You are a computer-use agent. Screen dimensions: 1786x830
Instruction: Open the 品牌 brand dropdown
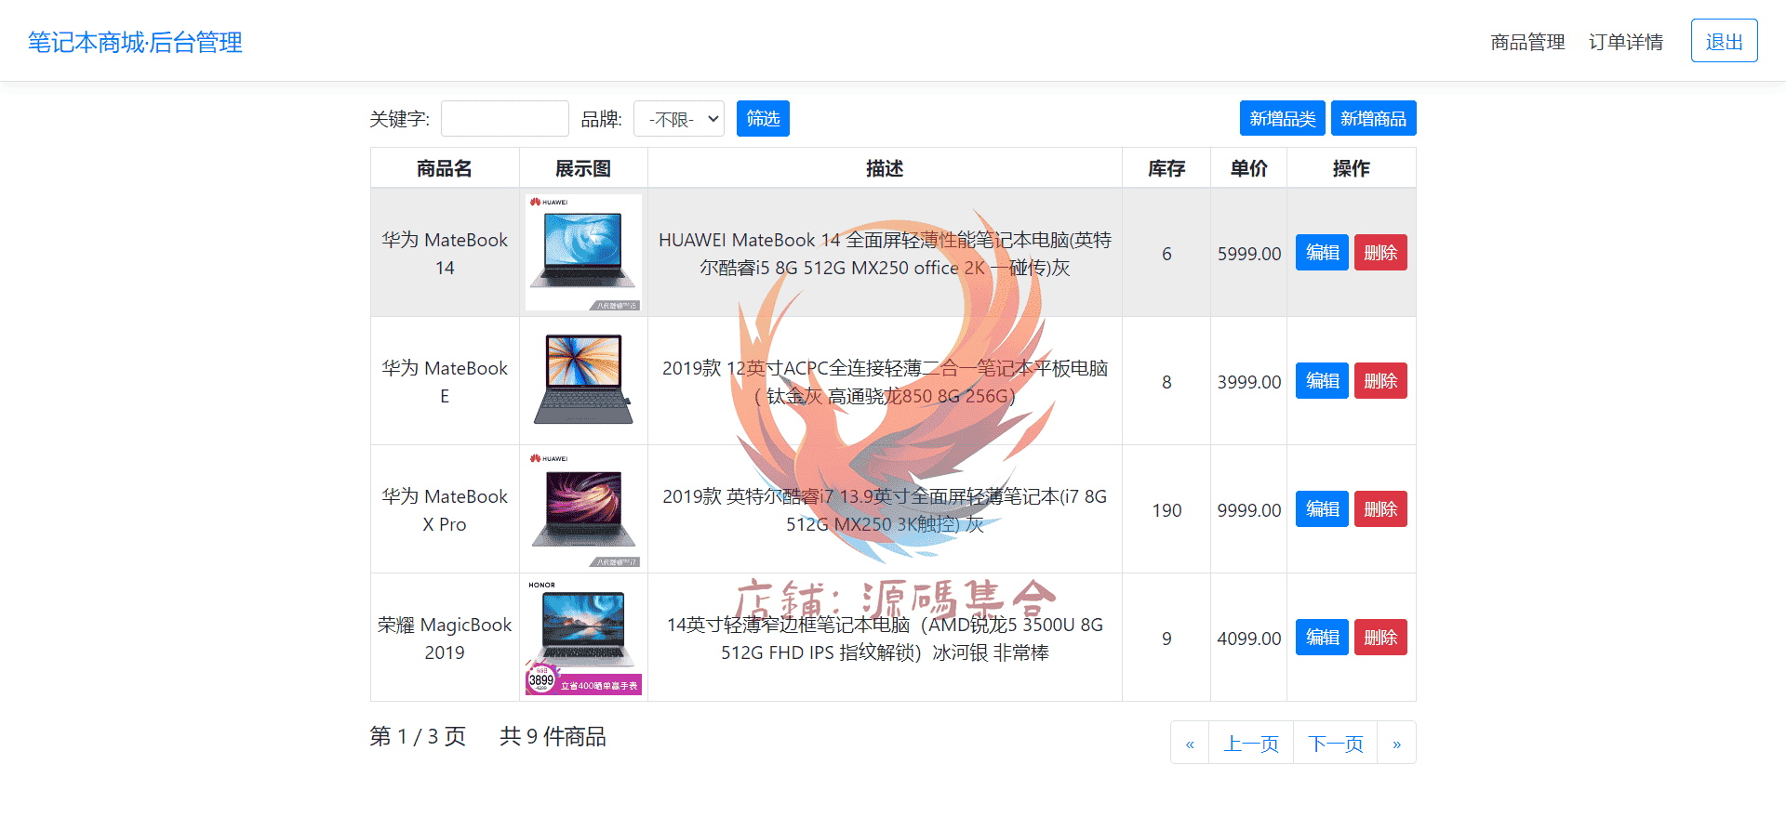coord(679,119)
